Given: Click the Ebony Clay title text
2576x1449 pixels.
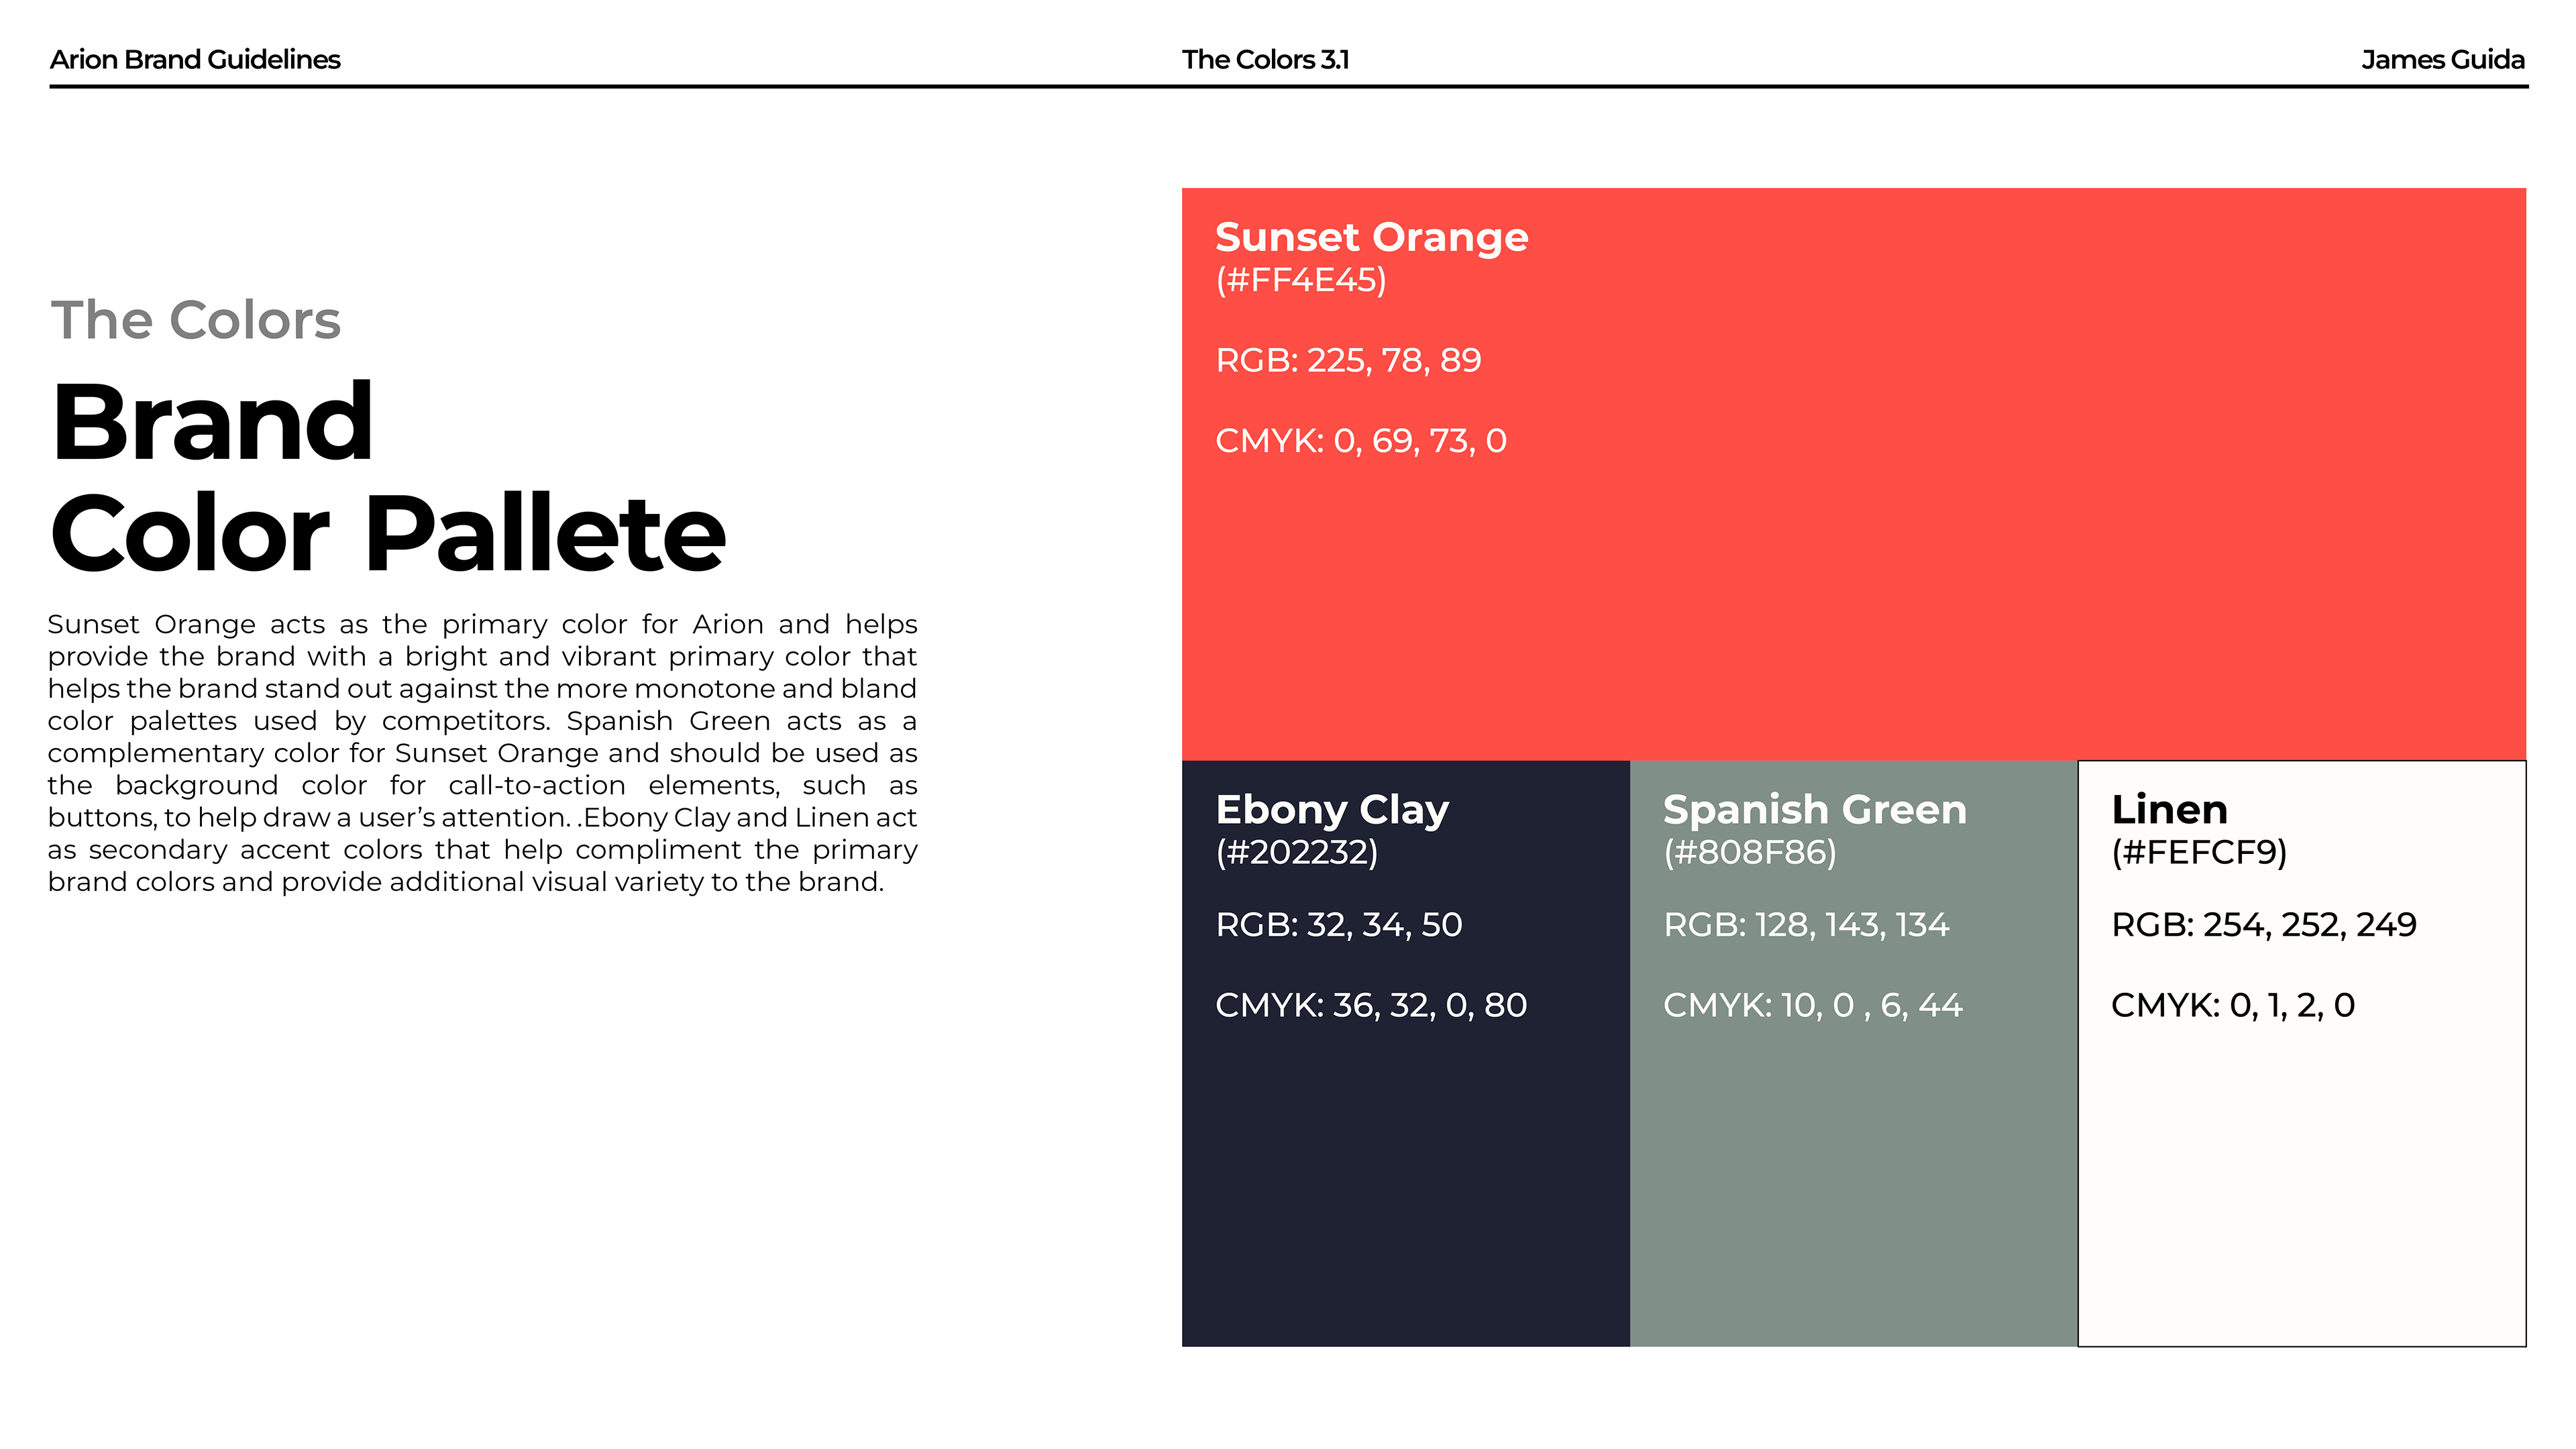Looking at the screenshot, I should [1331, 810].
